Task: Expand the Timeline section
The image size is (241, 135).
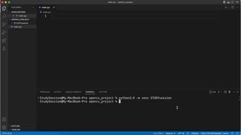Action: (16, 130)
